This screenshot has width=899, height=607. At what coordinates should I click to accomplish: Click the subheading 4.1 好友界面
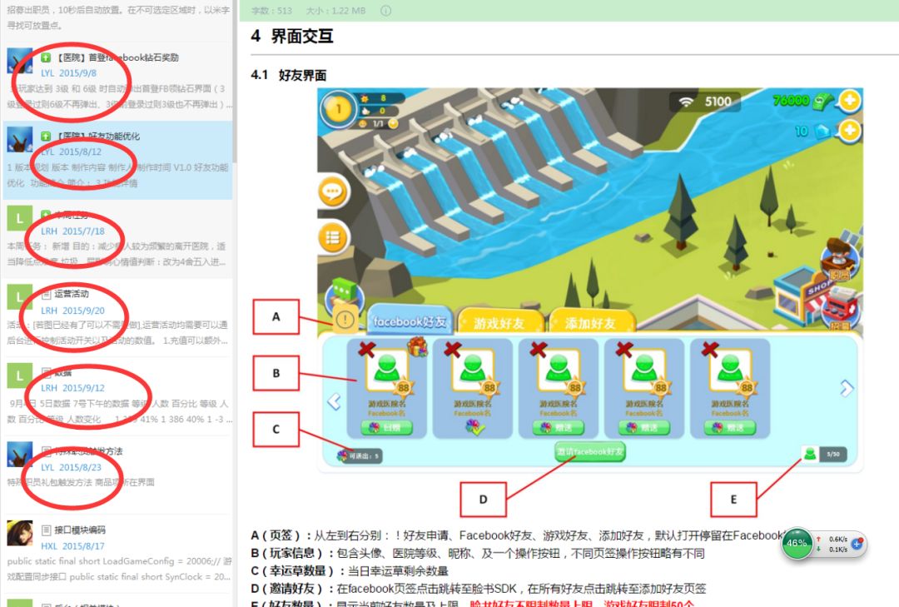click(288, 75)
